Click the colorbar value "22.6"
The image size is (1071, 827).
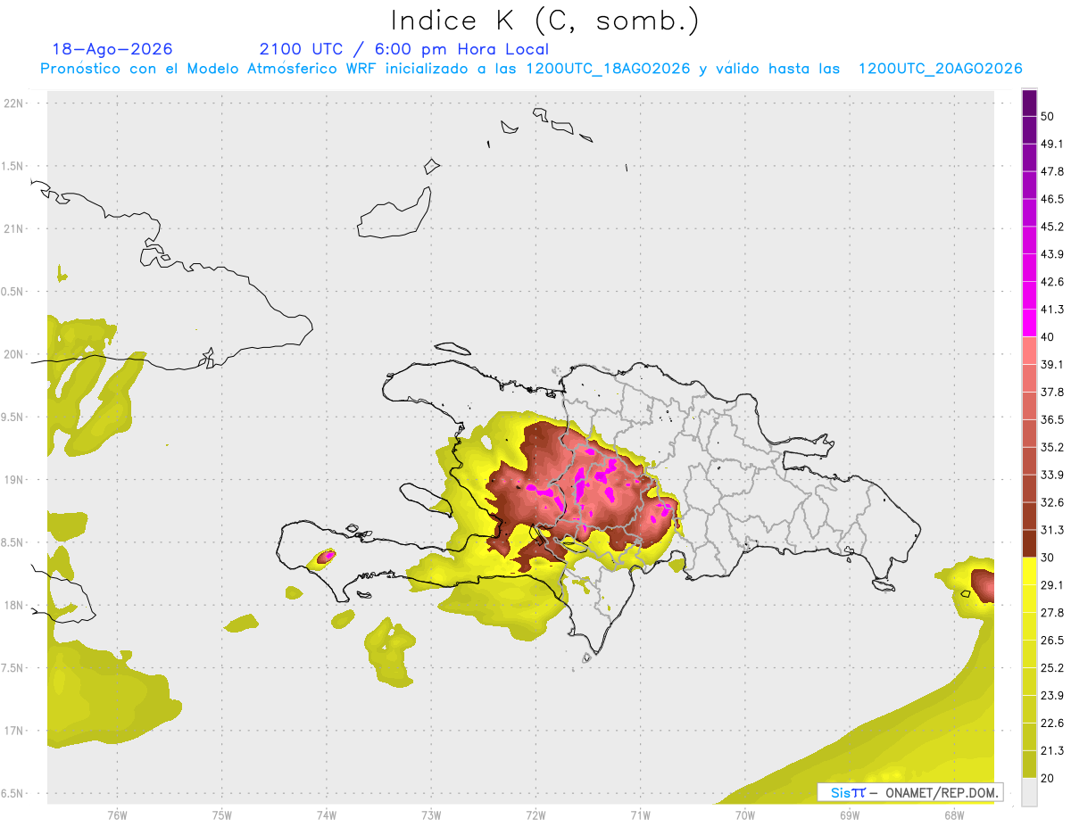pos(1052,724)
